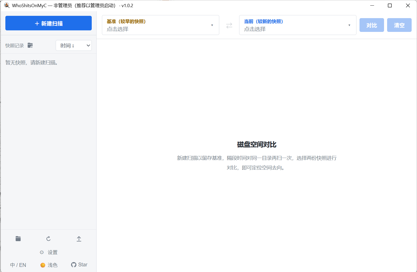This screenshot has width=417, height=272.
Task: Close the WhoShitsOnMyC window
Action: pos(408,5)
